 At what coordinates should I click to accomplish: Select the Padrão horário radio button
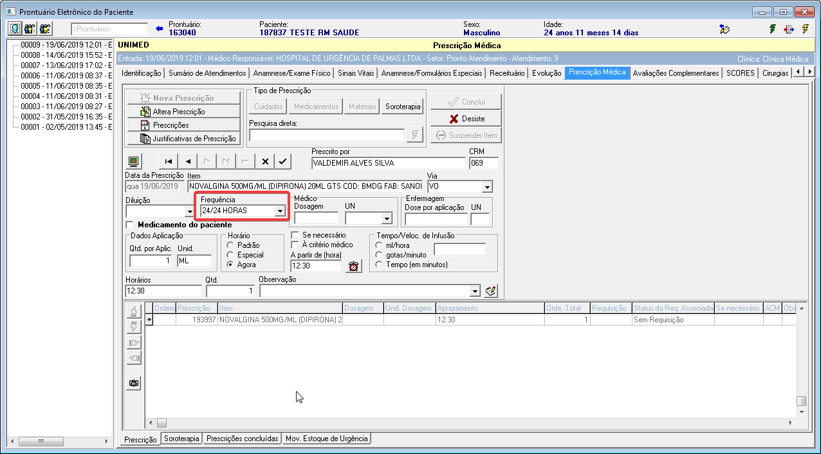pyautogui.click(x=230, y=245)
